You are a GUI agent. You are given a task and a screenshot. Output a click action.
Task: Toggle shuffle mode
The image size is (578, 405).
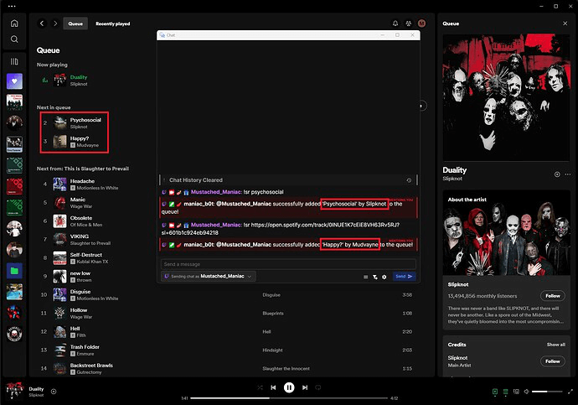pos(260,387)
